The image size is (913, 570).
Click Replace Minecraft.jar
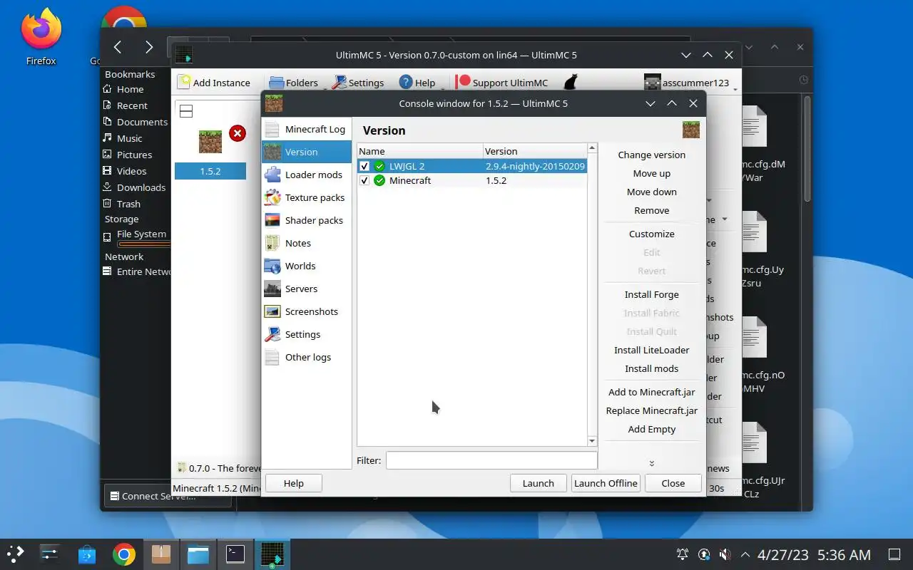651,410
